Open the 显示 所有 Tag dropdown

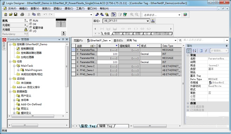pos(175,41)
